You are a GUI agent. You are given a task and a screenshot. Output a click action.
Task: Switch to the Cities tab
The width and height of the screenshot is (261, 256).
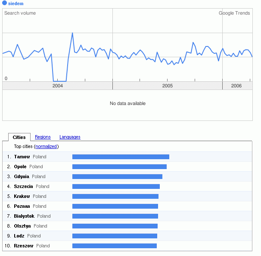pyautogui.click(x=19, y=137)
